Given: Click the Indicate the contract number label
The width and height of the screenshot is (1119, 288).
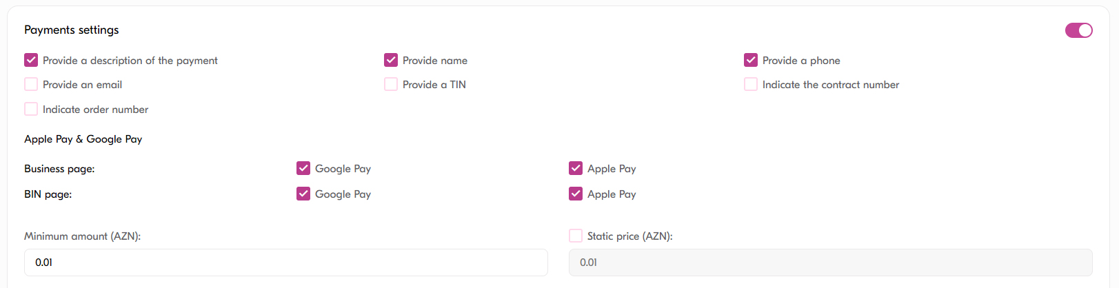Looking at the screenshot, I should 830,85.
